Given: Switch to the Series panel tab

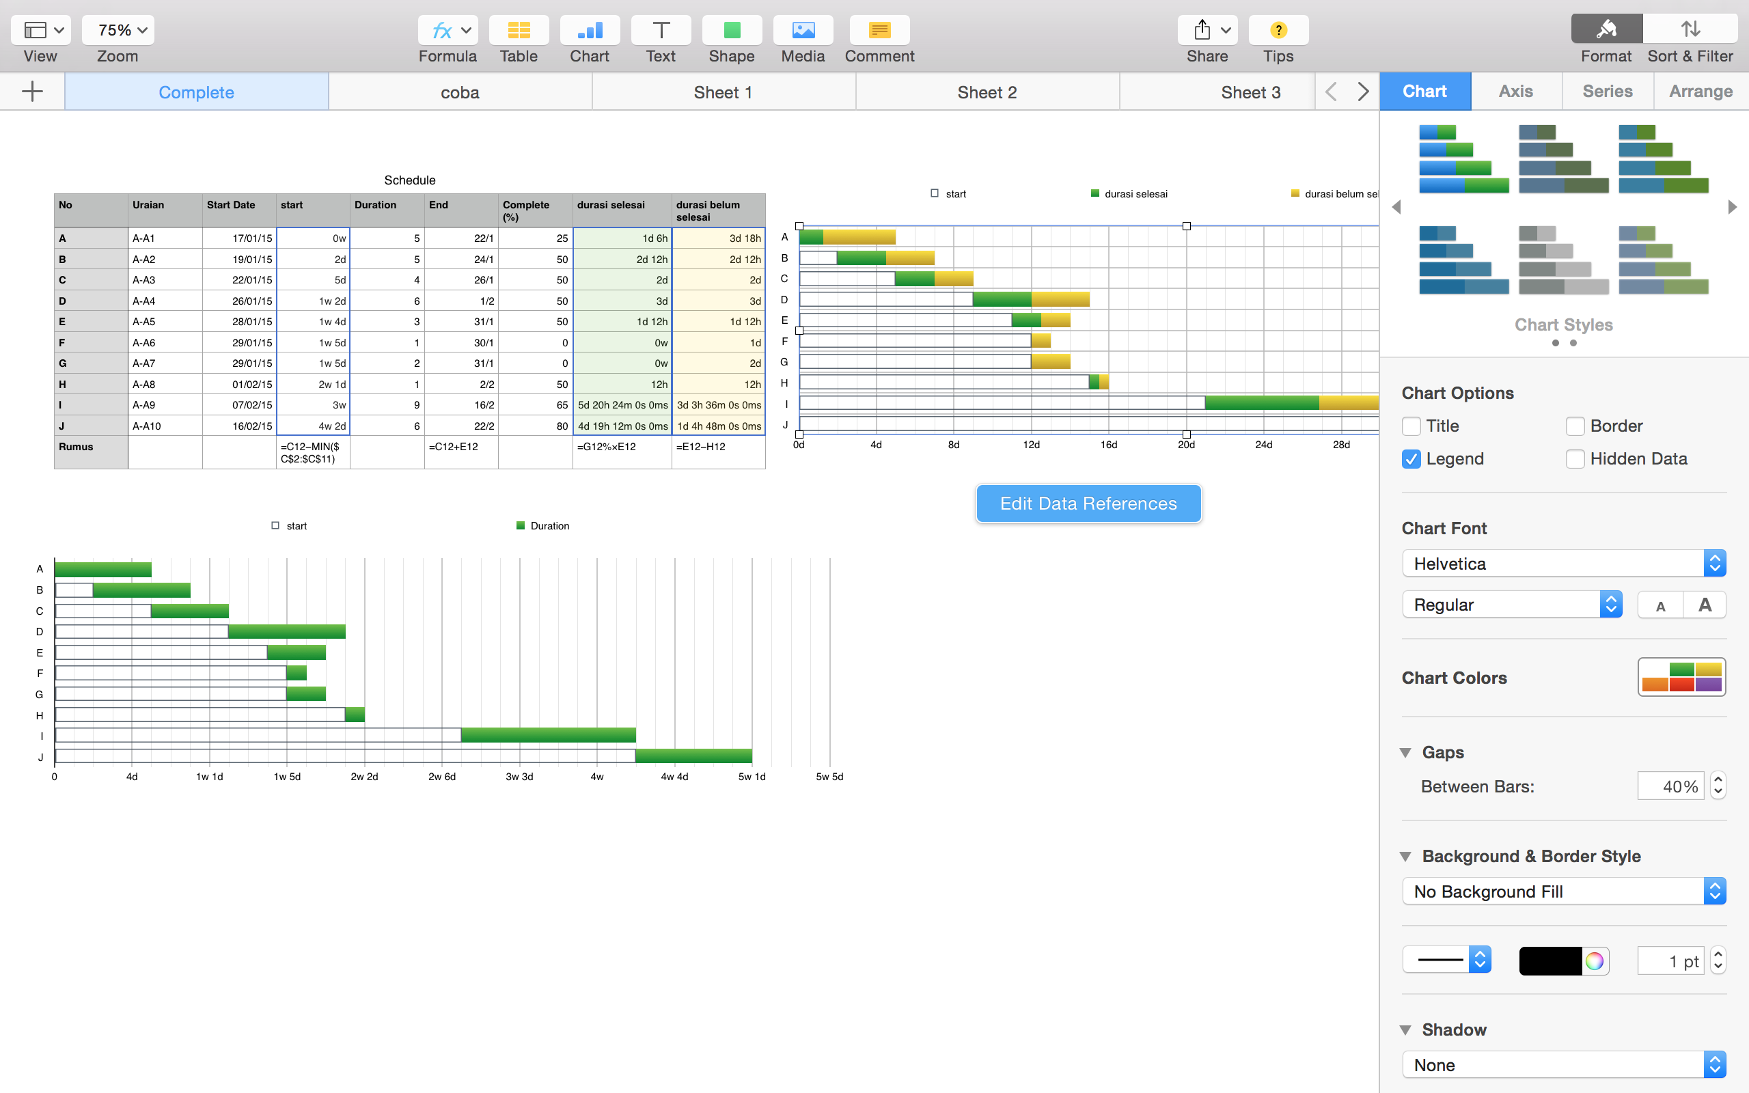Looking at the screenshot, I should (x=1607, y=91).
